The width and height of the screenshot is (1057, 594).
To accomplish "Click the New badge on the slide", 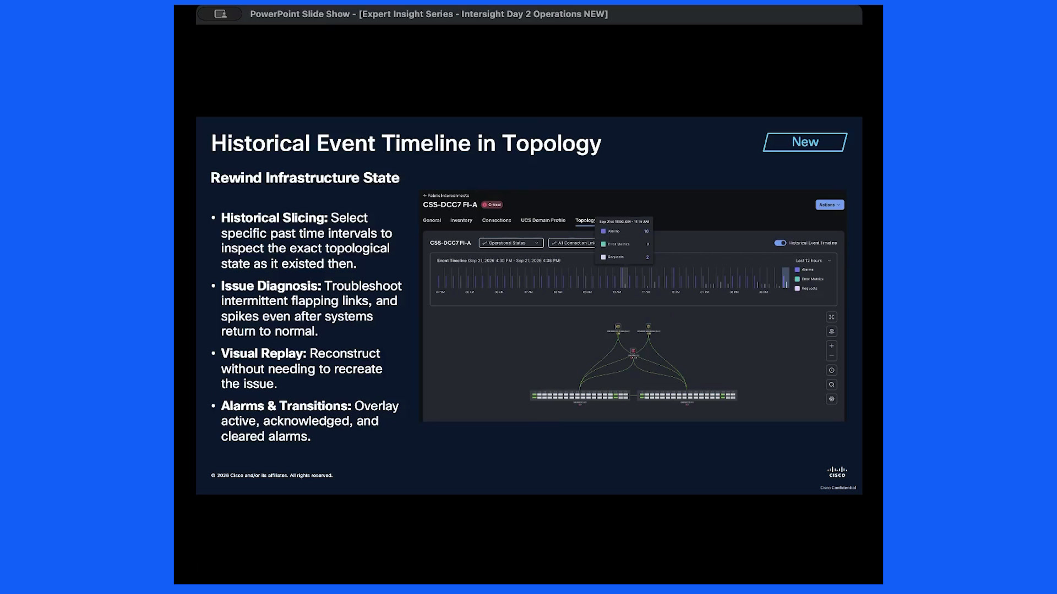I will coord(805,142).
